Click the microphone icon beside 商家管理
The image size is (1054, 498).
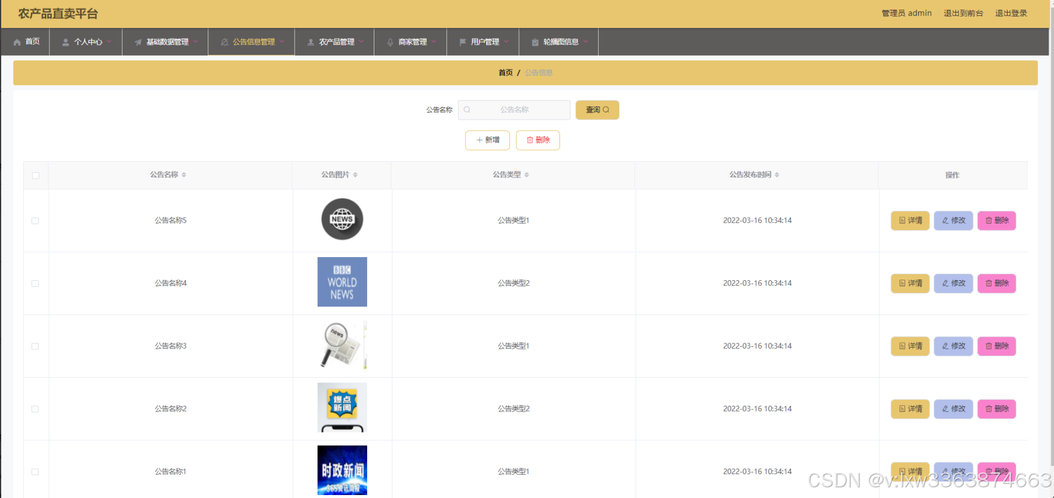(x=390, y=42)
